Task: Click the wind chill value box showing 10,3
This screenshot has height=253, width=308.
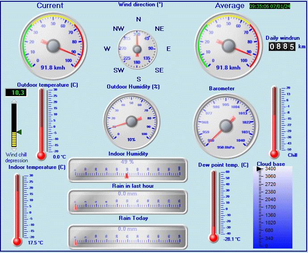Action: click(15, 93)
